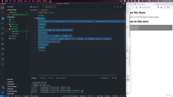173x97 pixels.
Task: Open the Accounts icon in the activity bar
Action: coord(2,87)
